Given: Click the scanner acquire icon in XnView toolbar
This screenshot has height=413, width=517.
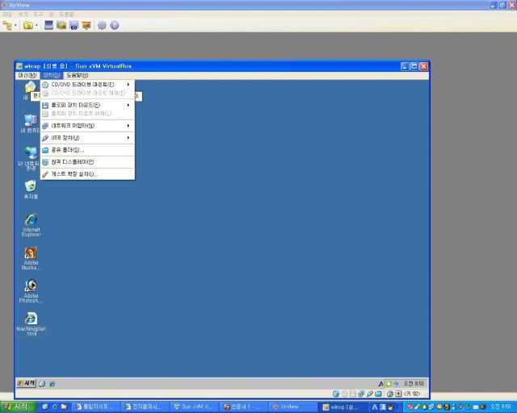Looking at the screenshot, I should (x=48, y=25).
